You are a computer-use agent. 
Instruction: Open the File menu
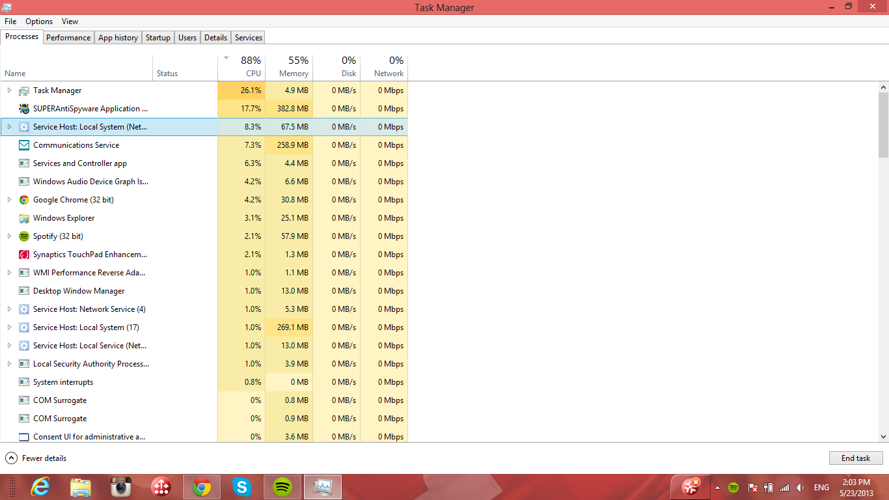(10, 21)
